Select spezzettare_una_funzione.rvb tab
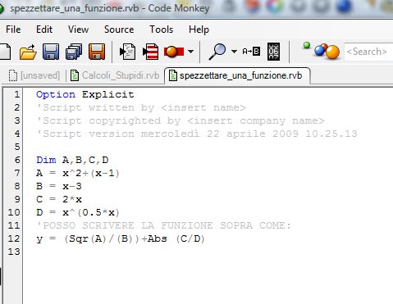The height and width of the screenshot is (304, 393). click(x=237, y=75)
